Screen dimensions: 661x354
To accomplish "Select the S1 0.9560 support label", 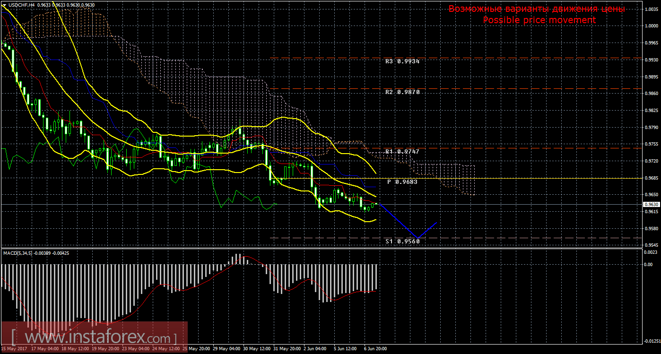I will pos(402,241).
